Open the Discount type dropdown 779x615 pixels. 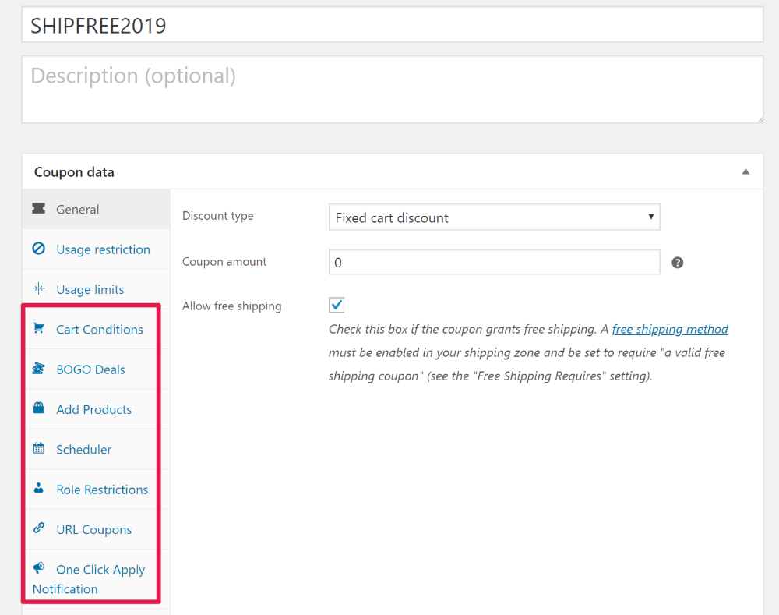click(x=495, y=217)
